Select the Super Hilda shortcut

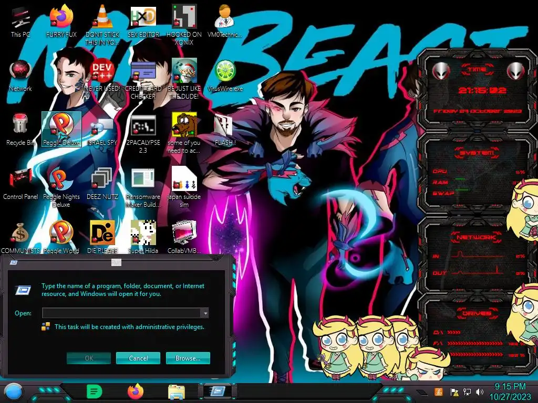[x=143, y=237]
